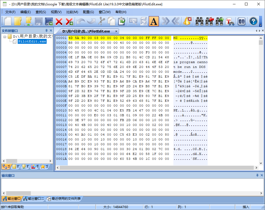The width and height of the screenshot is (265, 210).
Task: Switch to the 输出窗口 tab
Action: (x=12, y=199)
